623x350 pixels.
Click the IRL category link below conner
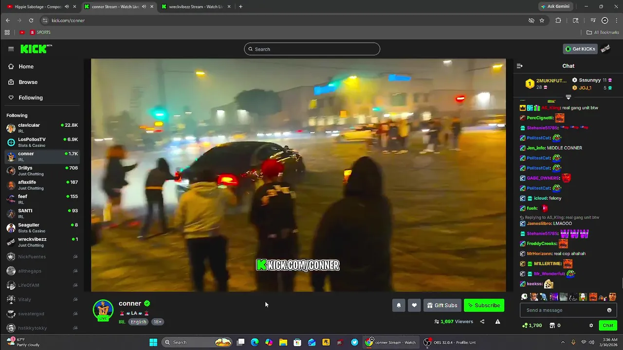coord(122,322)
